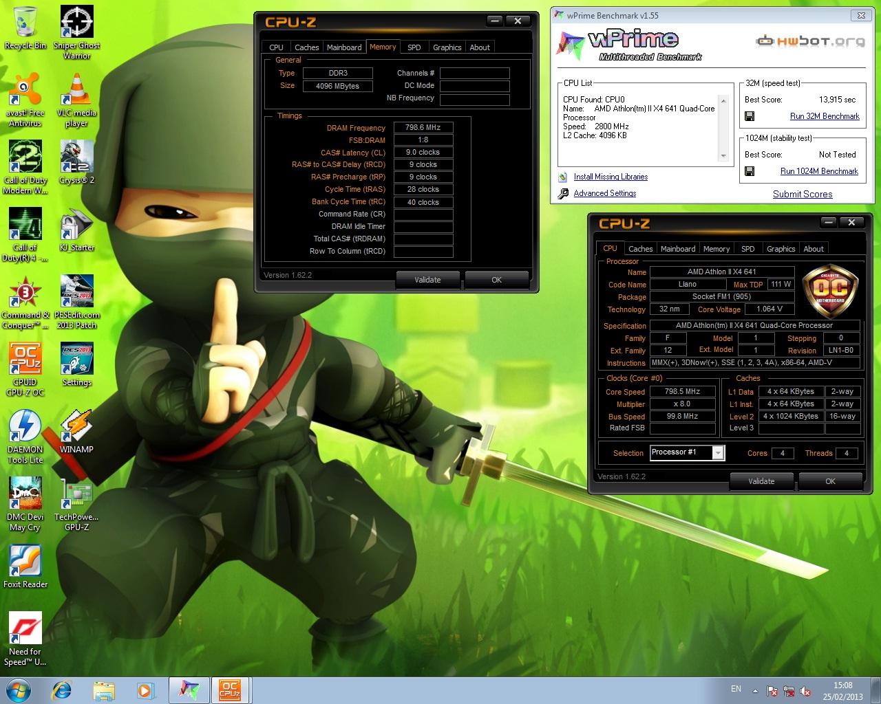881x704 pixels.
Task: Click Install Missing Libraries link
Action: [611, 177]
